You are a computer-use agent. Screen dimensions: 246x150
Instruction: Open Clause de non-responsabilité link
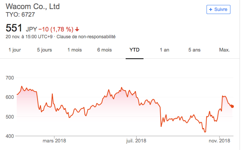[x=86, y=37]
